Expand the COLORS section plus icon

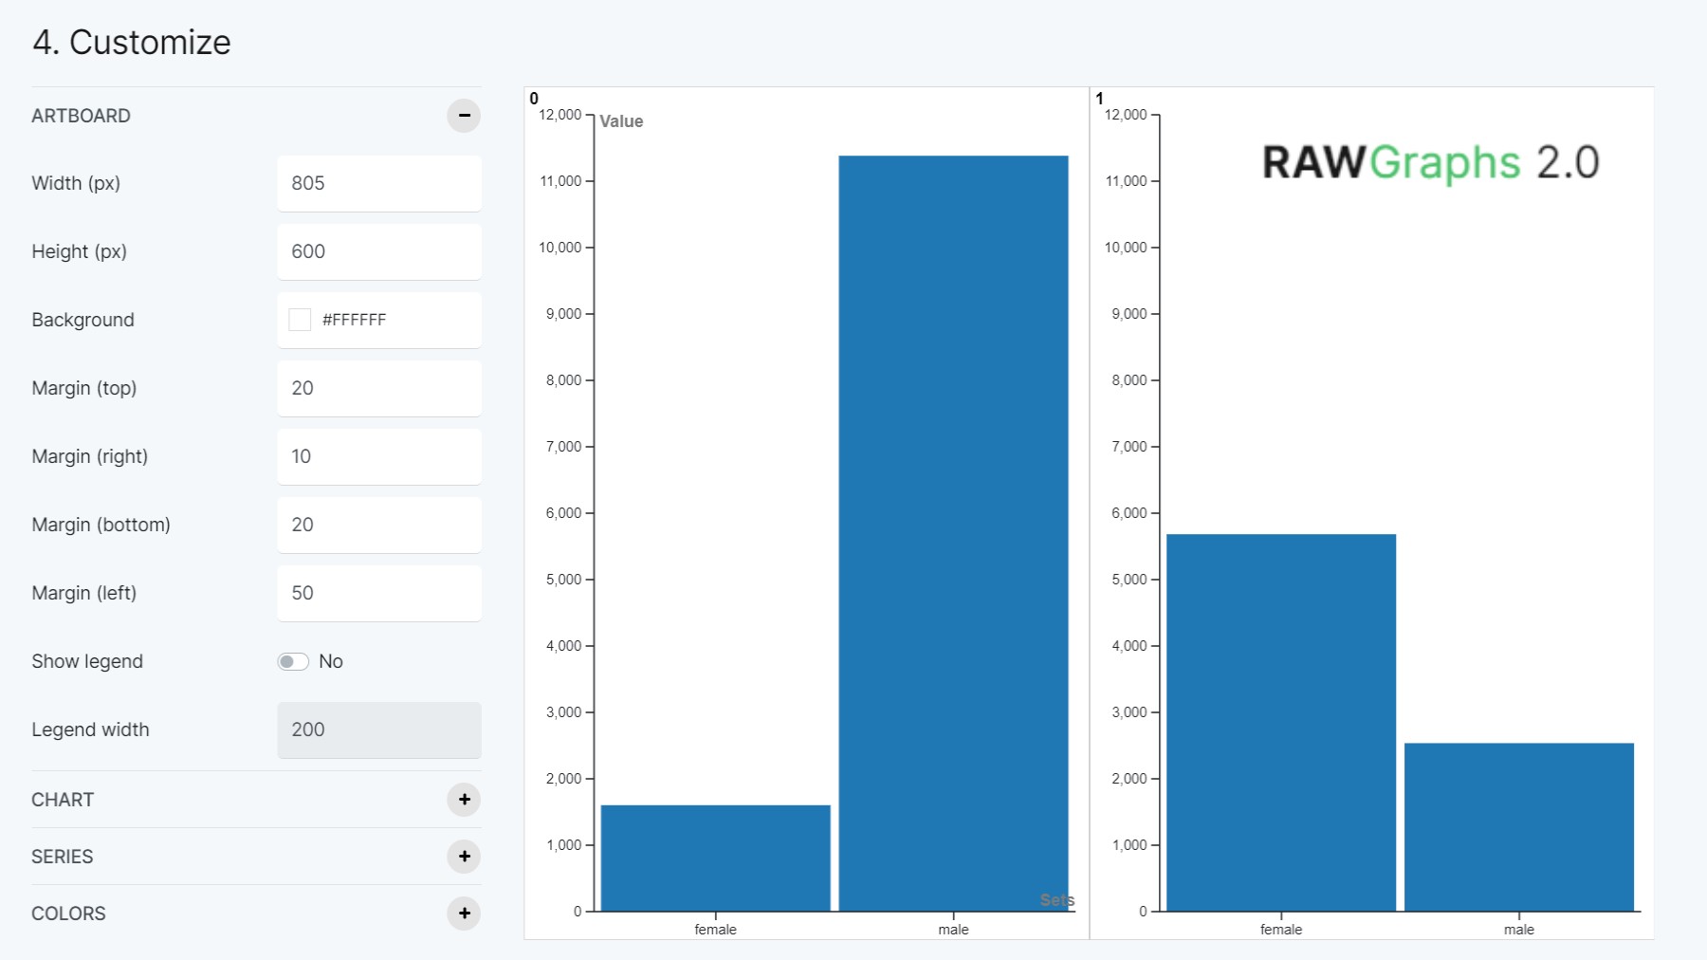464,914
